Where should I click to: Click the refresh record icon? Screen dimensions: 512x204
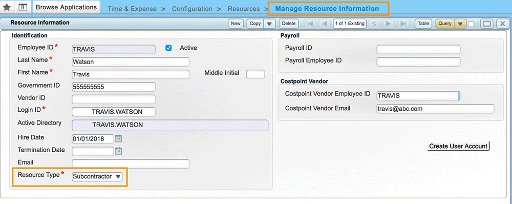click(374, 24)
